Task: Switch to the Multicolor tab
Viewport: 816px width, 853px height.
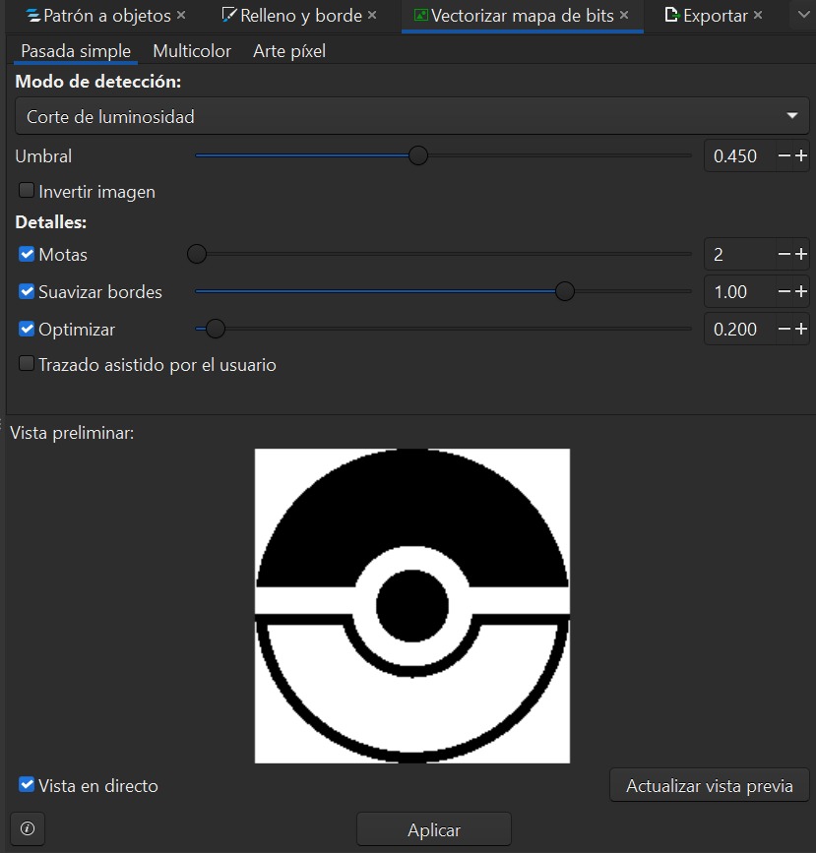Action: [192, 50]
